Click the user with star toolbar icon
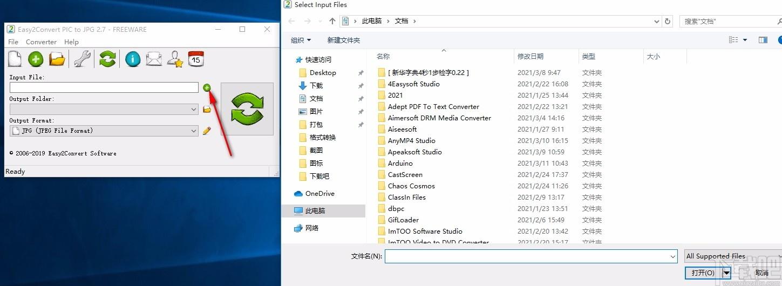The height and width of the screenshot is (286, 782). pos(175,58)
